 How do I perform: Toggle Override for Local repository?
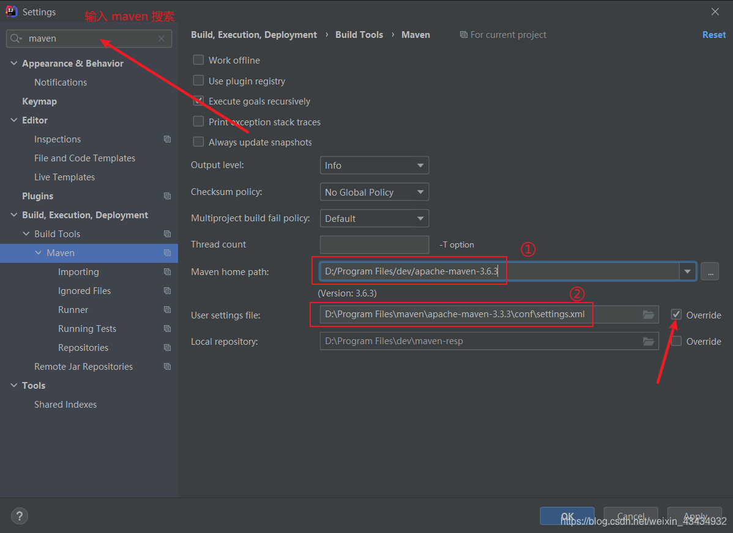(677, 342)
